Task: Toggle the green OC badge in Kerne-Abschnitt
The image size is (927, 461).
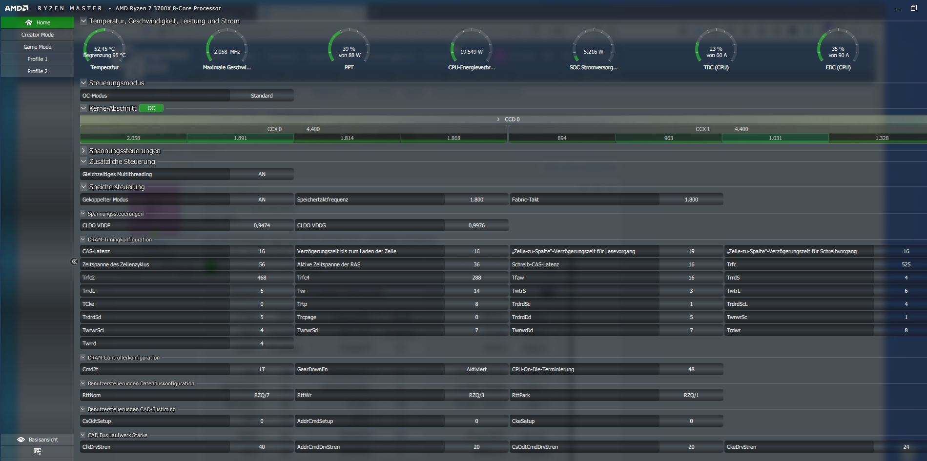Action: tap(151, 108)
